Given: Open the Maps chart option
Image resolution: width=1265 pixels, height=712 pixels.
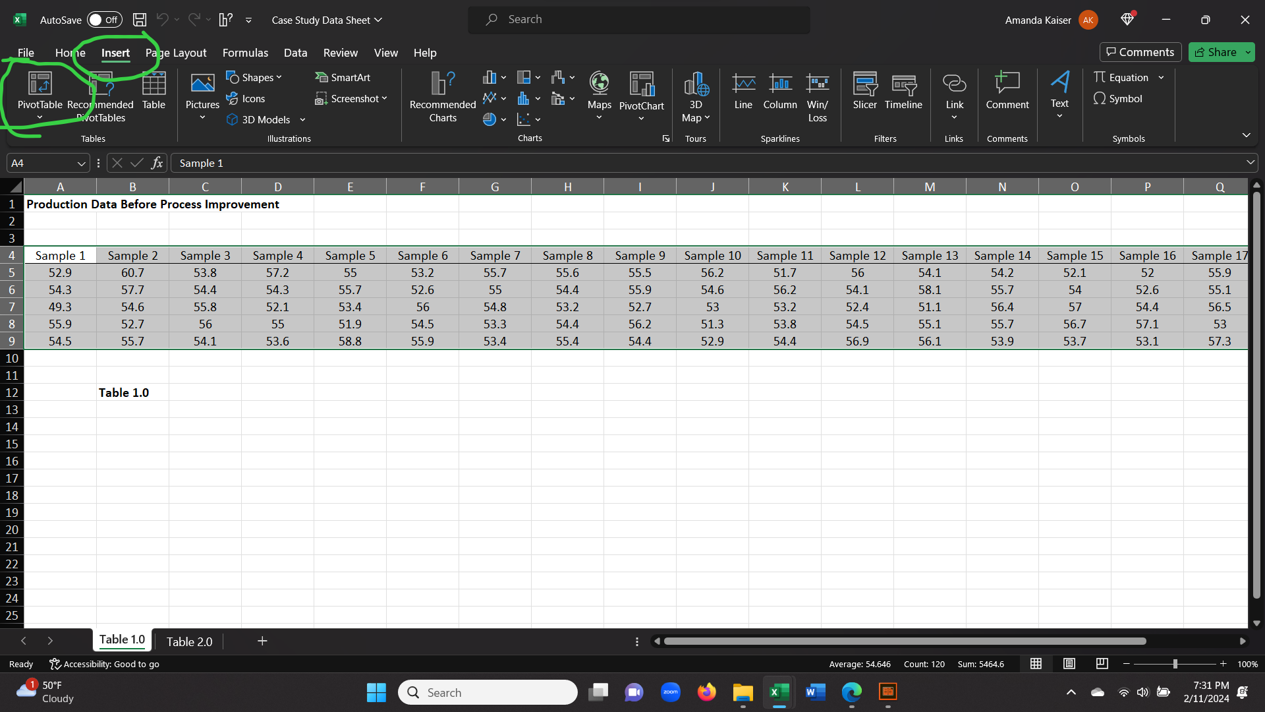Looking at the screenshot, I should [x=599, y=96].
